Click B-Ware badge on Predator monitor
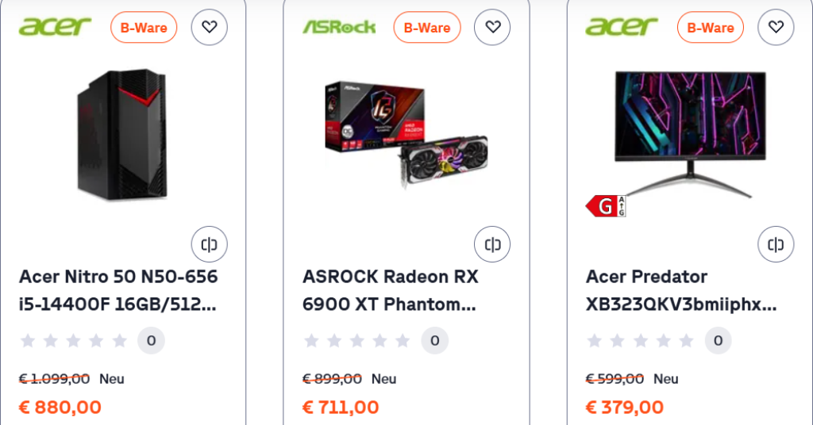 tap(711, 28)
